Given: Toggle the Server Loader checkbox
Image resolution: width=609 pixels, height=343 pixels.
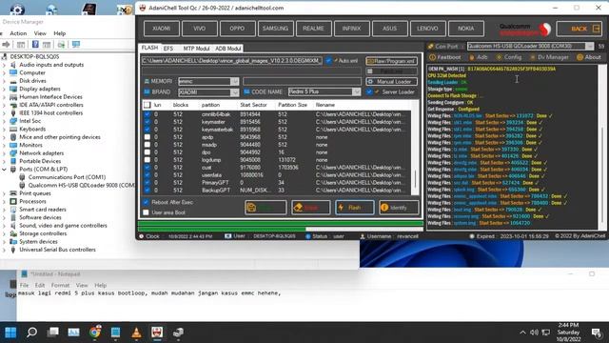Looking at the screenshot, I should point(369,92).
